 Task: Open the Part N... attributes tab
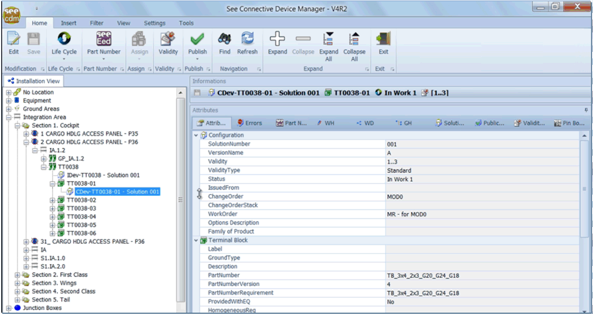291,123
